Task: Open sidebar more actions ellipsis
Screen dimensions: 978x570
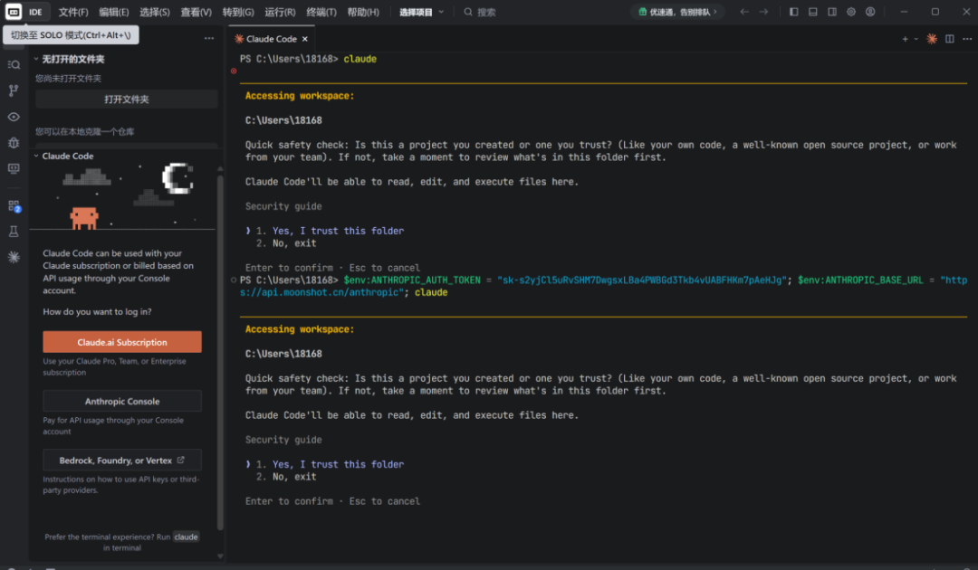Action: click(x=209, y=39)
